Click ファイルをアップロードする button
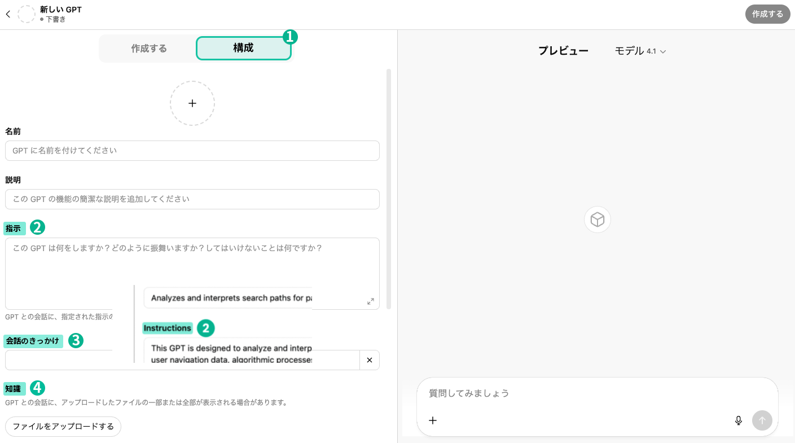 tap(63, 427)
